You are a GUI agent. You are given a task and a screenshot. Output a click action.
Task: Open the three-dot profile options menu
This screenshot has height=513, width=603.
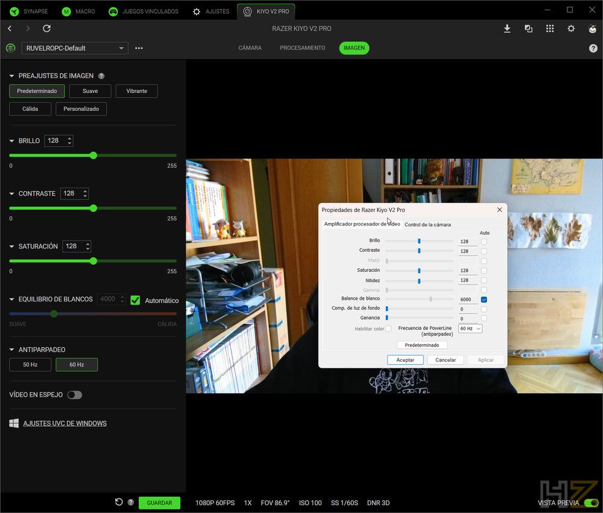point(139,48)
